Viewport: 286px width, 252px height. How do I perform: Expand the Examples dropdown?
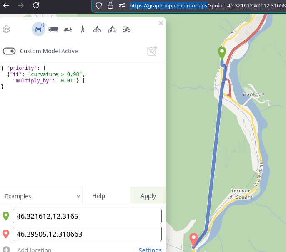click(41, 196)
